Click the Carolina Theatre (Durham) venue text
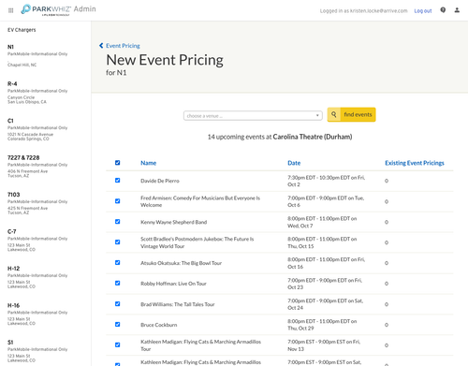 point(313,137)
